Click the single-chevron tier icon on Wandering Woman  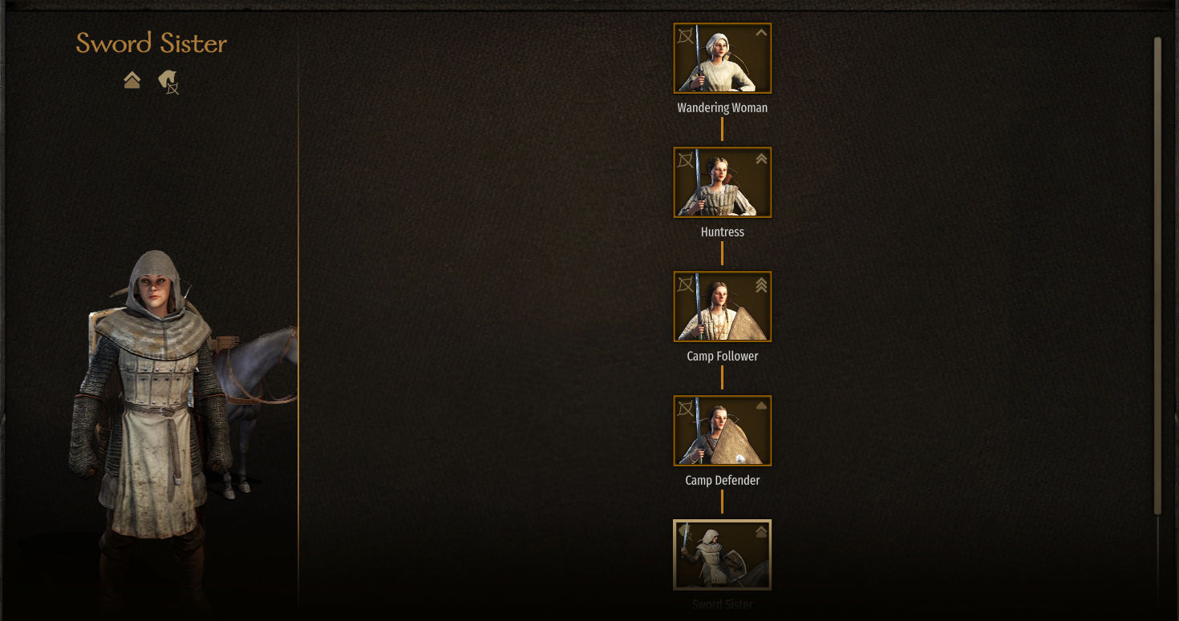click(761, 34)
